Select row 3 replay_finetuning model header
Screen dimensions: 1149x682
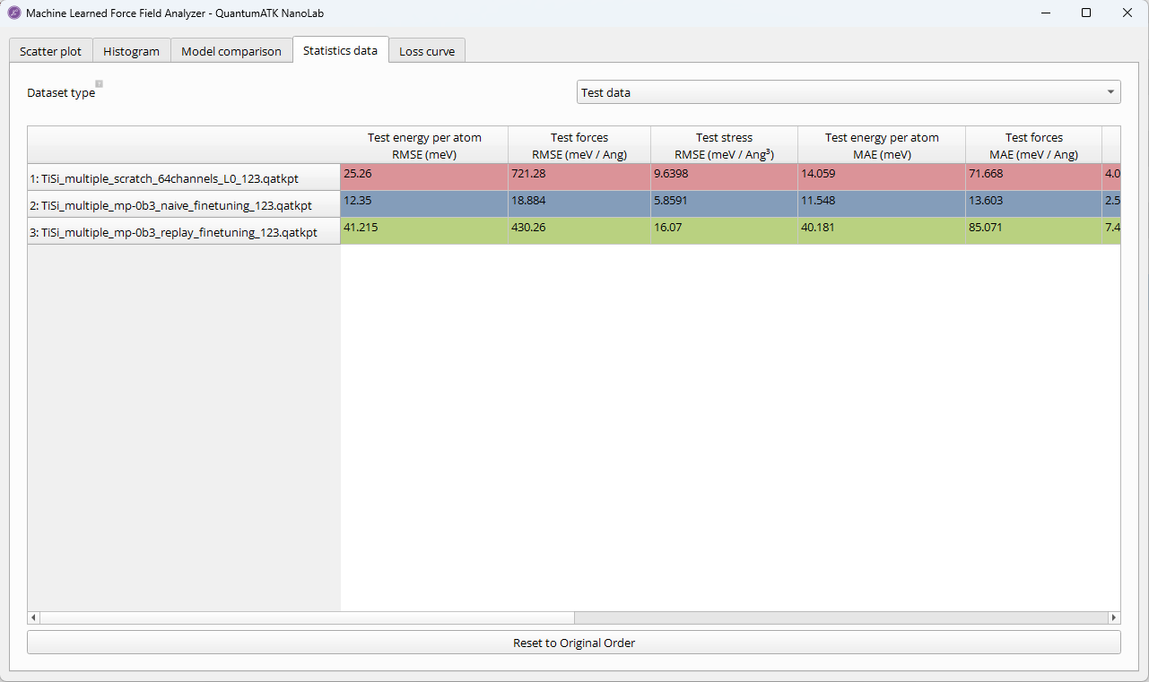[x=184, y=232]
